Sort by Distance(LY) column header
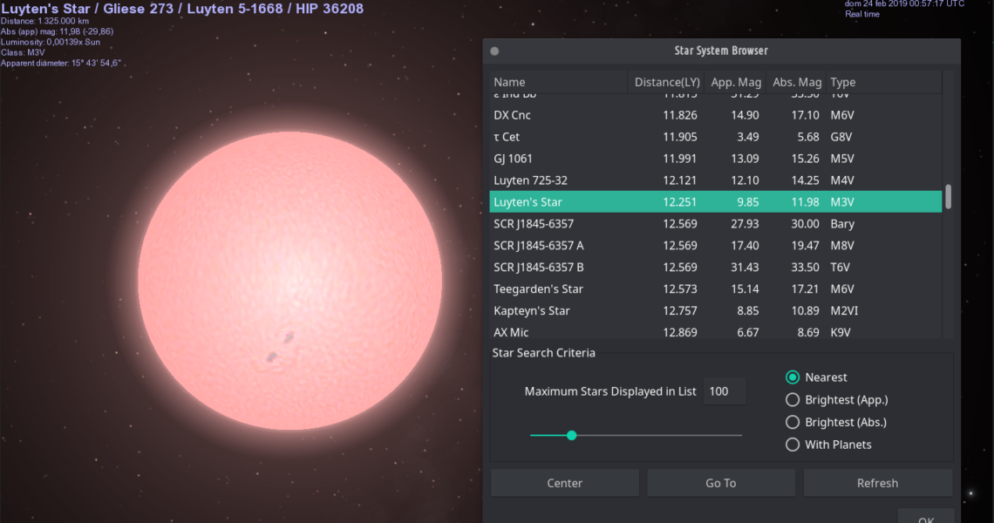Viewport: 994px width, 523px height. (x=667, y=83)
